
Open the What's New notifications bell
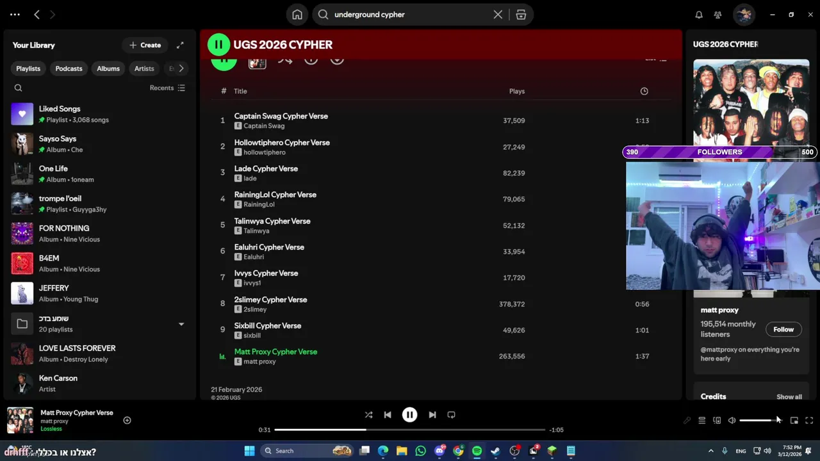(x=699, y=15)
